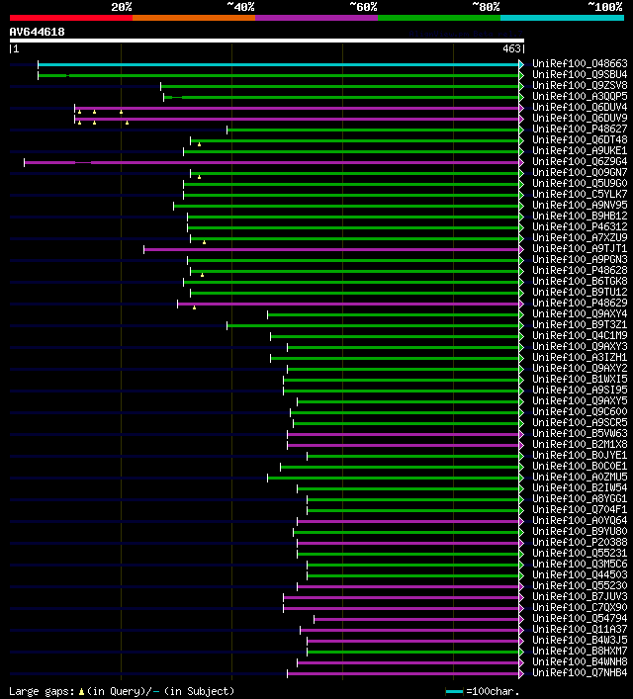Select the UniRef100_Q09GN7 label

tap(580, 172)
